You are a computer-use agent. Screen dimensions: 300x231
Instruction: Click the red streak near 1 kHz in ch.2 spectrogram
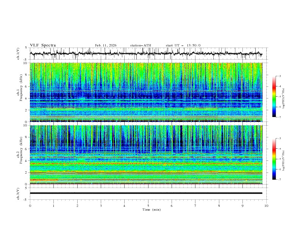[44, 180]
